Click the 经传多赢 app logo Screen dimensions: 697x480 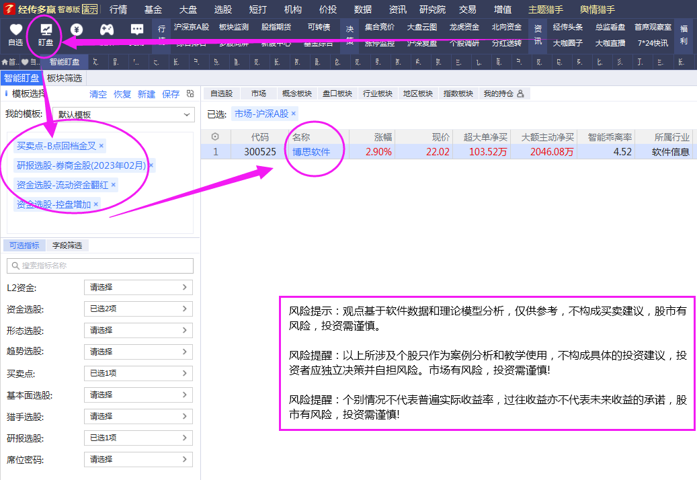click(9, 9)
